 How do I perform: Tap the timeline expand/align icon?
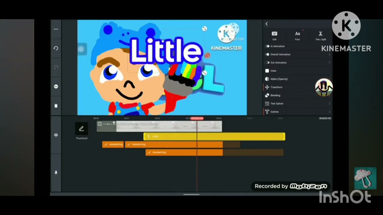point(56,135)
